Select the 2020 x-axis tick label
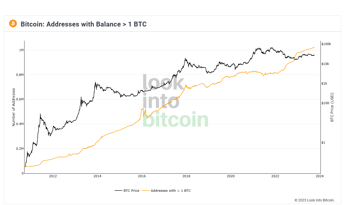Screen dimensions: 345x205 pyautogui.click(x=231, y=176)
